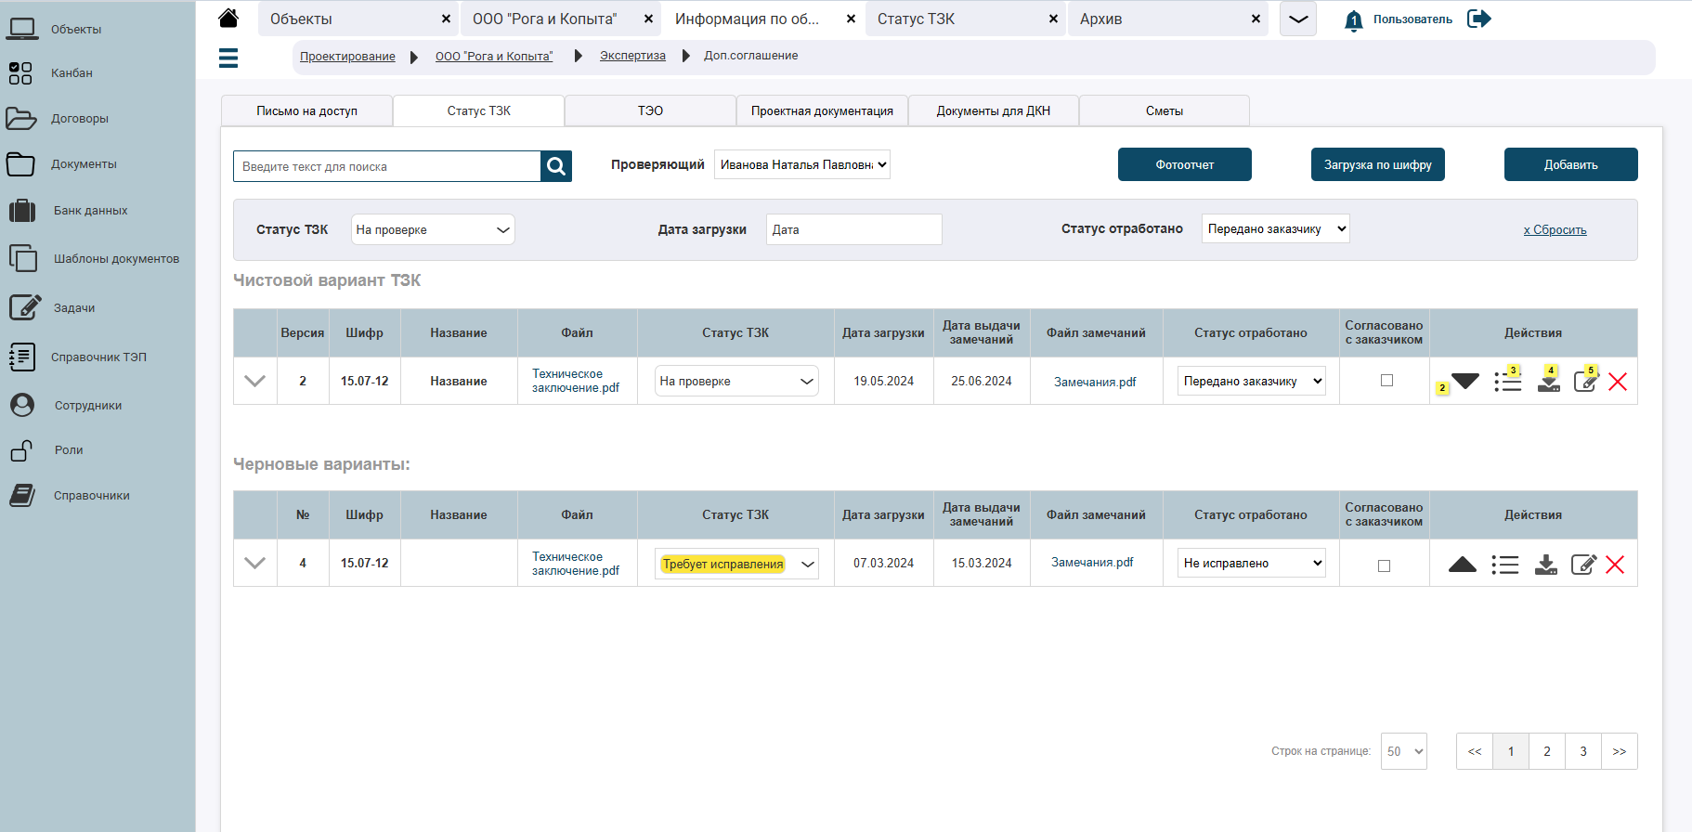This screenshot has width=1692, height=832.
Task: Click the Фотоотчет button
Action: click(1184, 164)
